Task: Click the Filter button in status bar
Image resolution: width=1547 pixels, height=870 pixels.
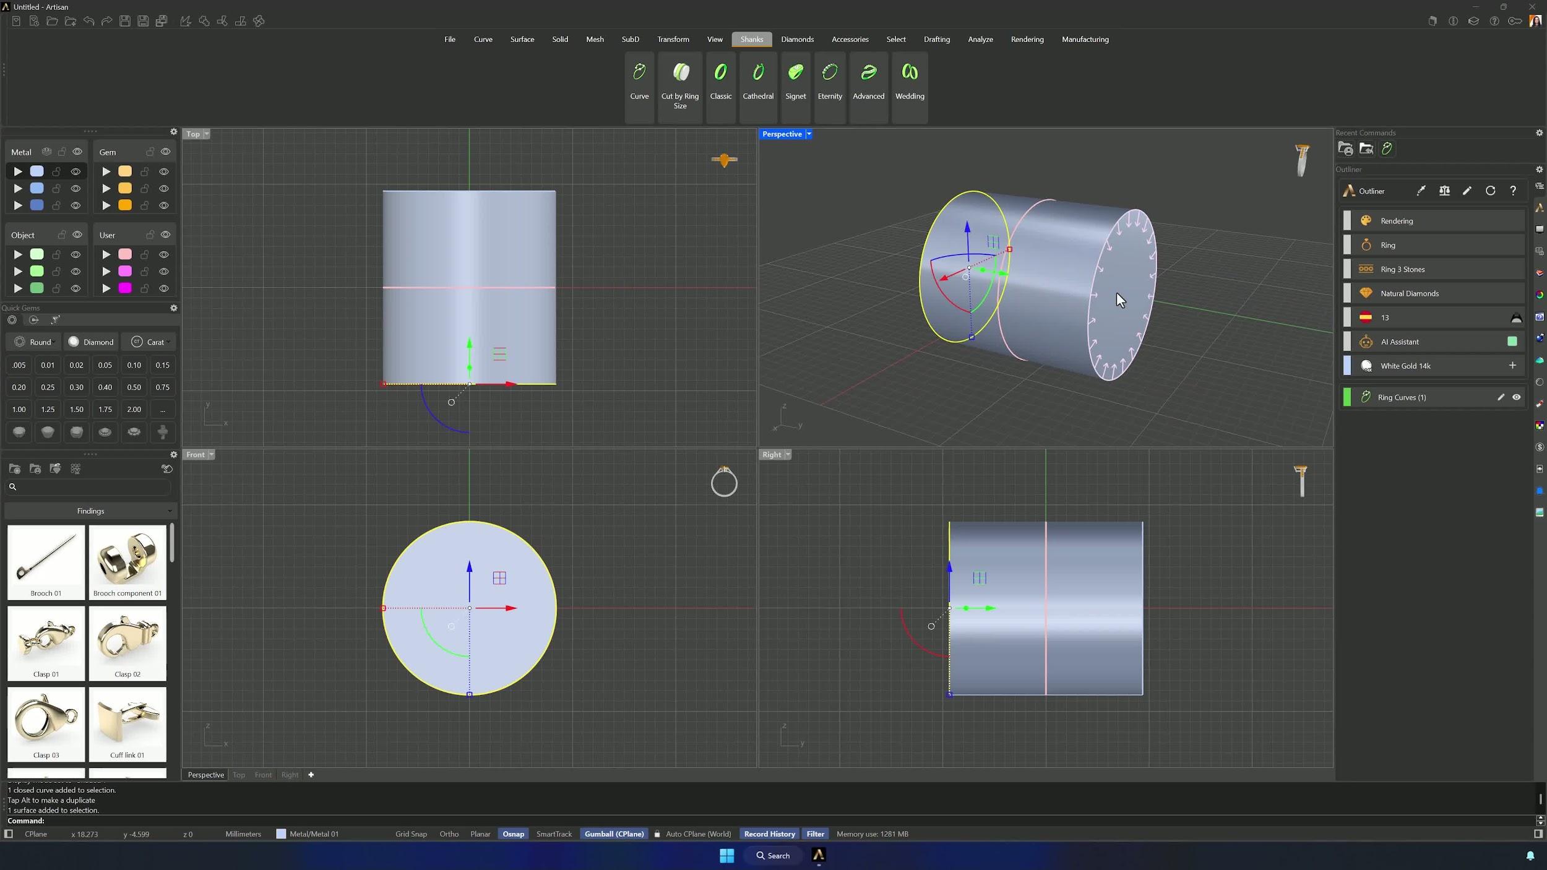Action: click(815, 833)
